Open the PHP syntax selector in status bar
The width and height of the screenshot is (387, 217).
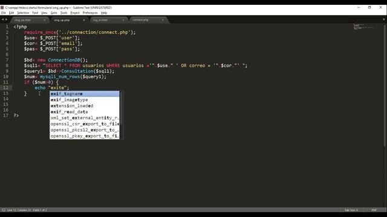tap(374, 210)
